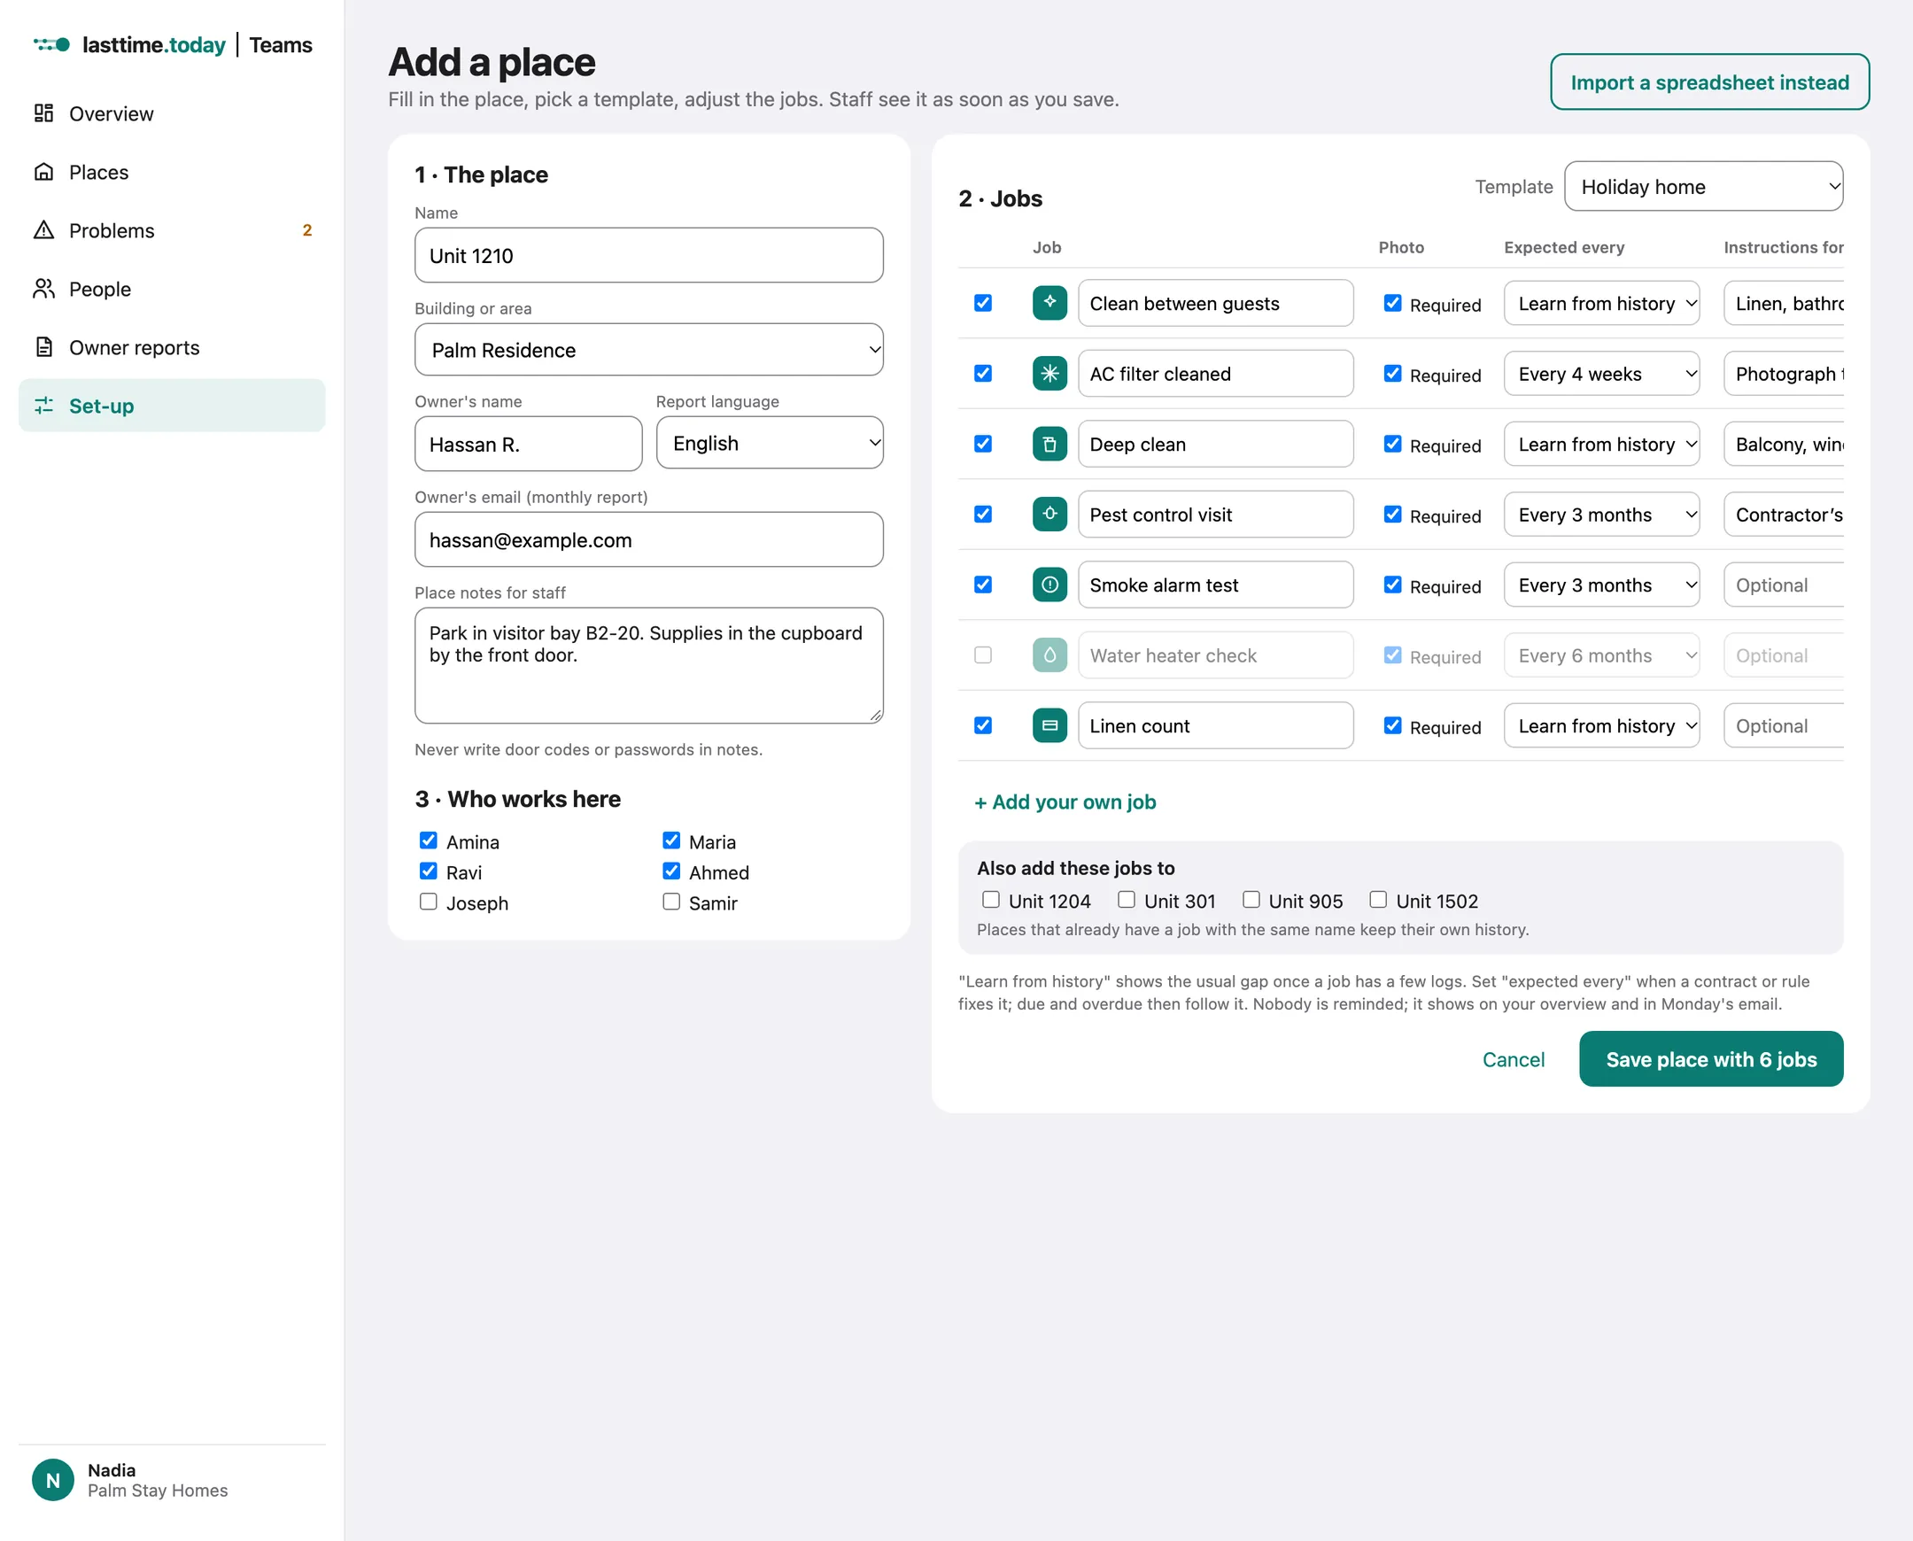1913x1541 pixels.
Task: Enable the Water heater check job checkbox
Action: tap(983, 655)
